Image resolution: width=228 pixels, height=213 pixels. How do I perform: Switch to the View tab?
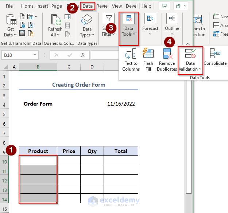point(117,6)
